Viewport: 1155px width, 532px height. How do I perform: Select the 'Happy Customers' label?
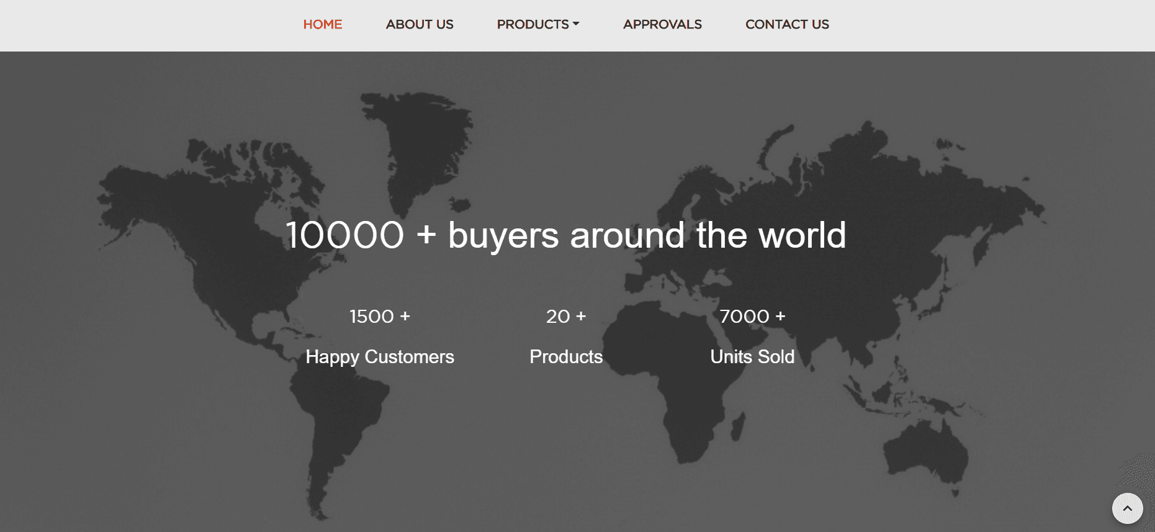[379, 357]
